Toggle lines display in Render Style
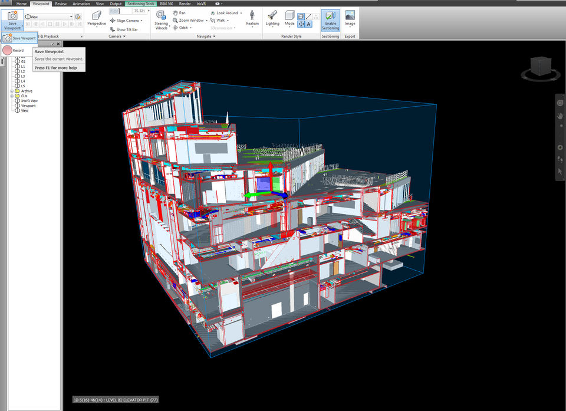 click(308, 17)
